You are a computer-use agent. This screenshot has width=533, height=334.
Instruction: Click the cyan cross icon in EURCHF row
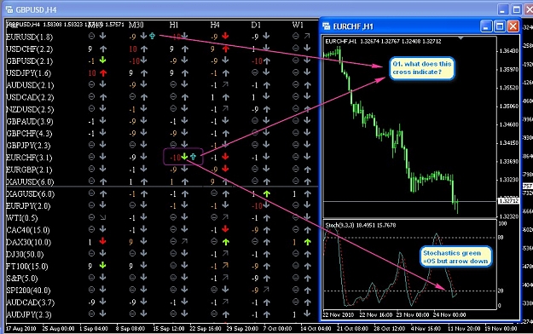[193, 157]
